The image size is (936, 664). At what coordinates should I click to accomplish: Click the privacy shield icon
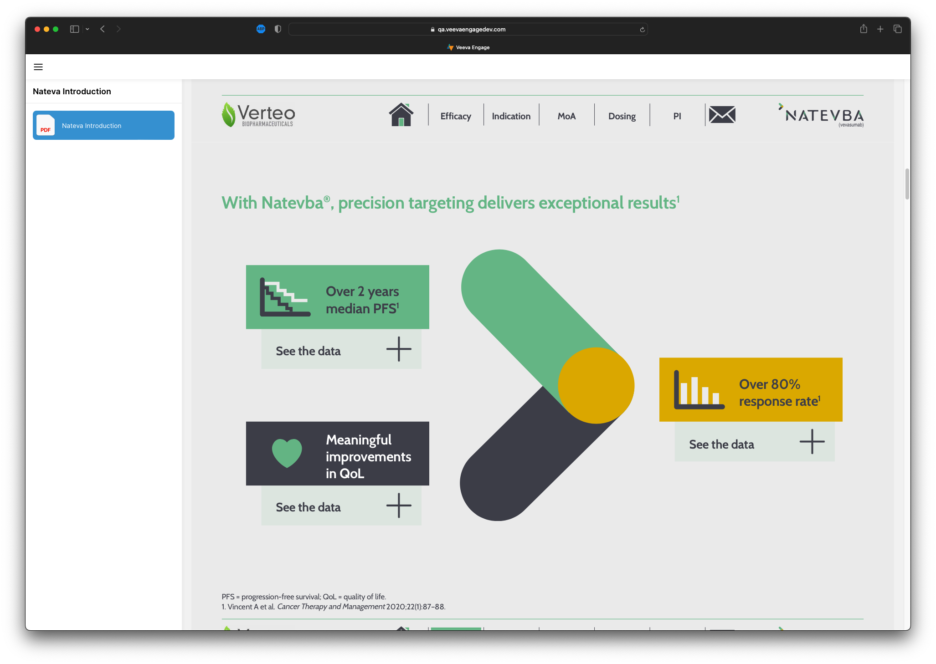[x=278, y=29]
